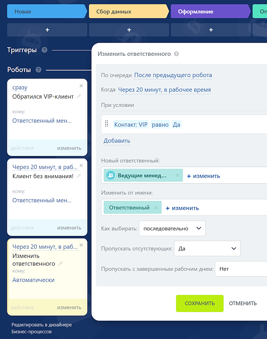Open the Как выбирать dropdown

point(172,228)
